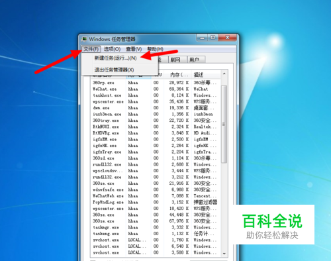The height and width of the screenshot is (261, 331).
Task: Select the RtHDVBg.exe process
Action: point(106,133)
